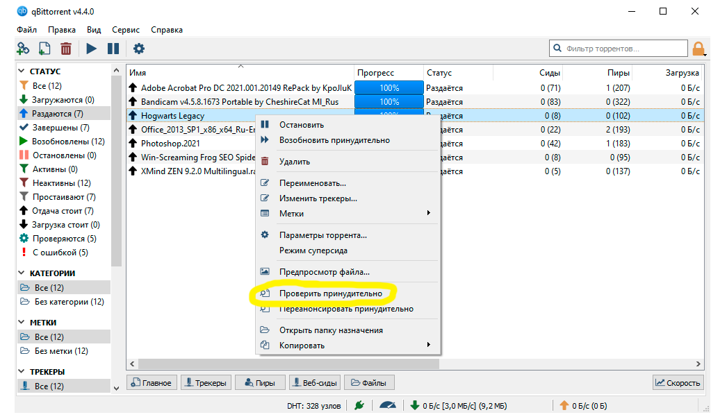This screenshot has width=711, height=417.
Task: Expand the Метки submenu
Action: (x=429, y=213)
